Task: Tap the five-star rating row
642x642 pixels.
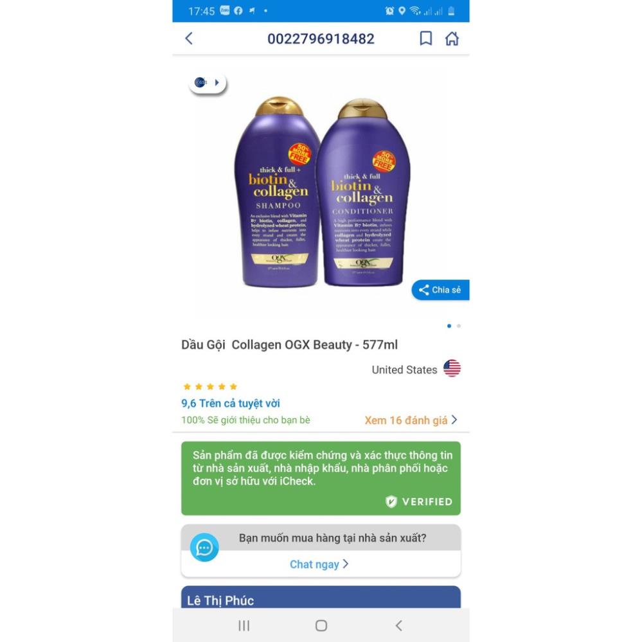Action: 210,386
